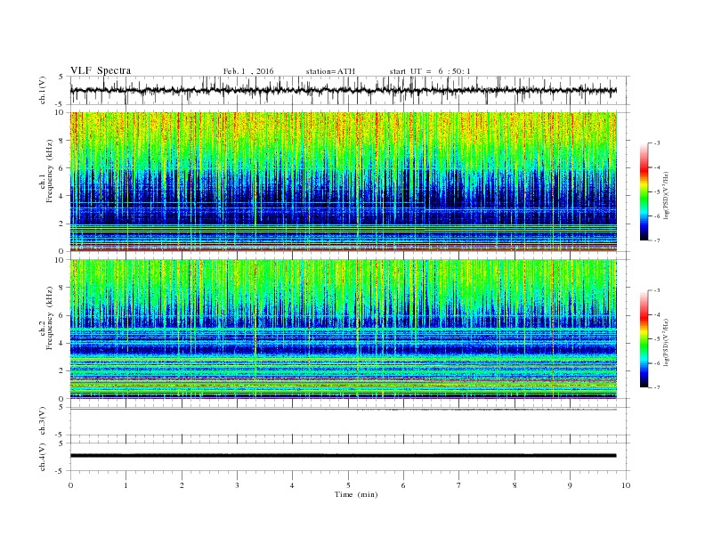Click the ch.2 spectrogram color scale bar
This screenshot has height=545, width=705.
644,338
